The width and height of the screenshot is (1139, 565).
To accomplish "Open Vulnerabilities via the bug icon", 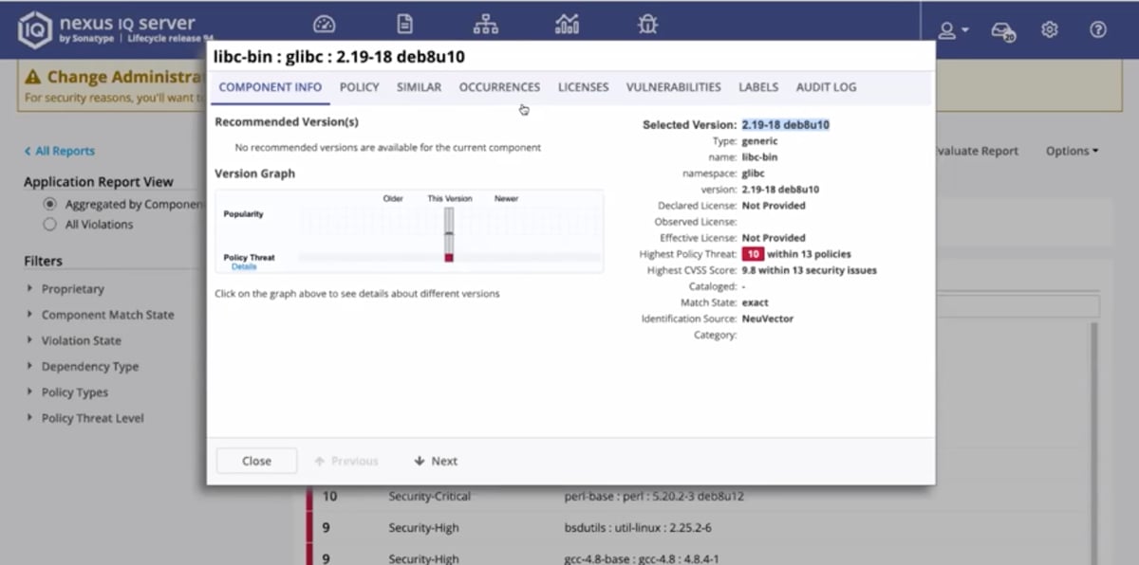I will 647,26.
